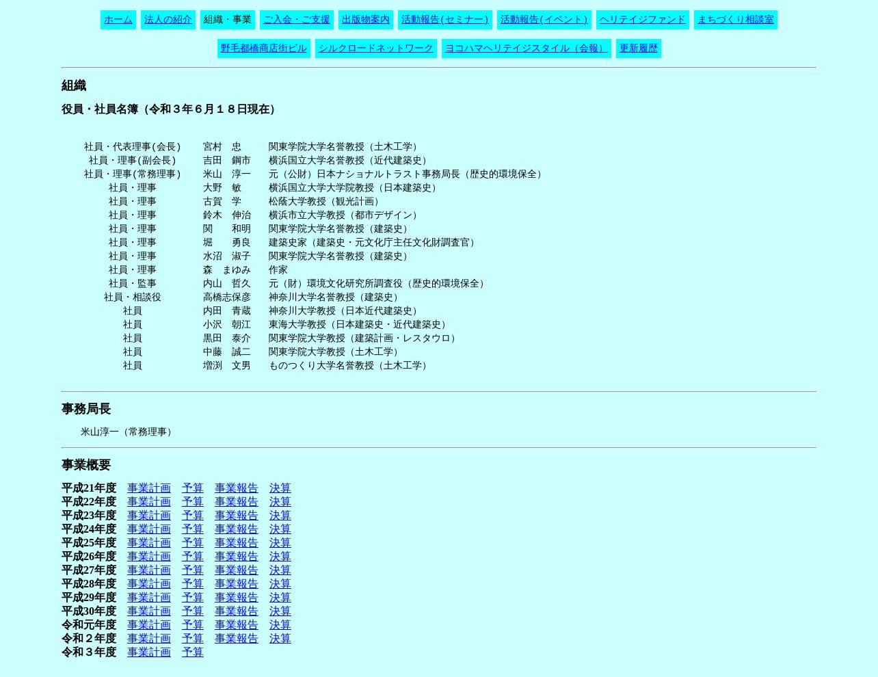This screenshot has width=878, height=677.
Task: Open 平成30年度 事業計画 link
Action: click(149, 611)
